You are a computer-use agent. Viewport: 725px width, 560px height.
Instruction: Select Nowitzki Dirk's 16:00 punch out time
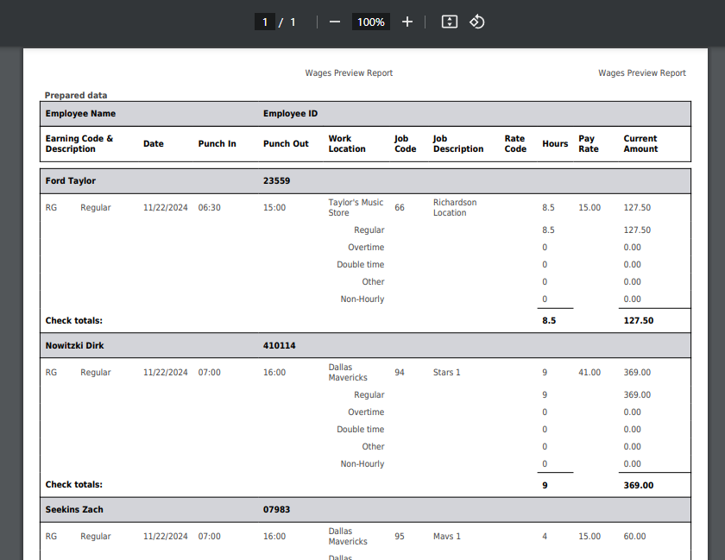coord(274,372)
